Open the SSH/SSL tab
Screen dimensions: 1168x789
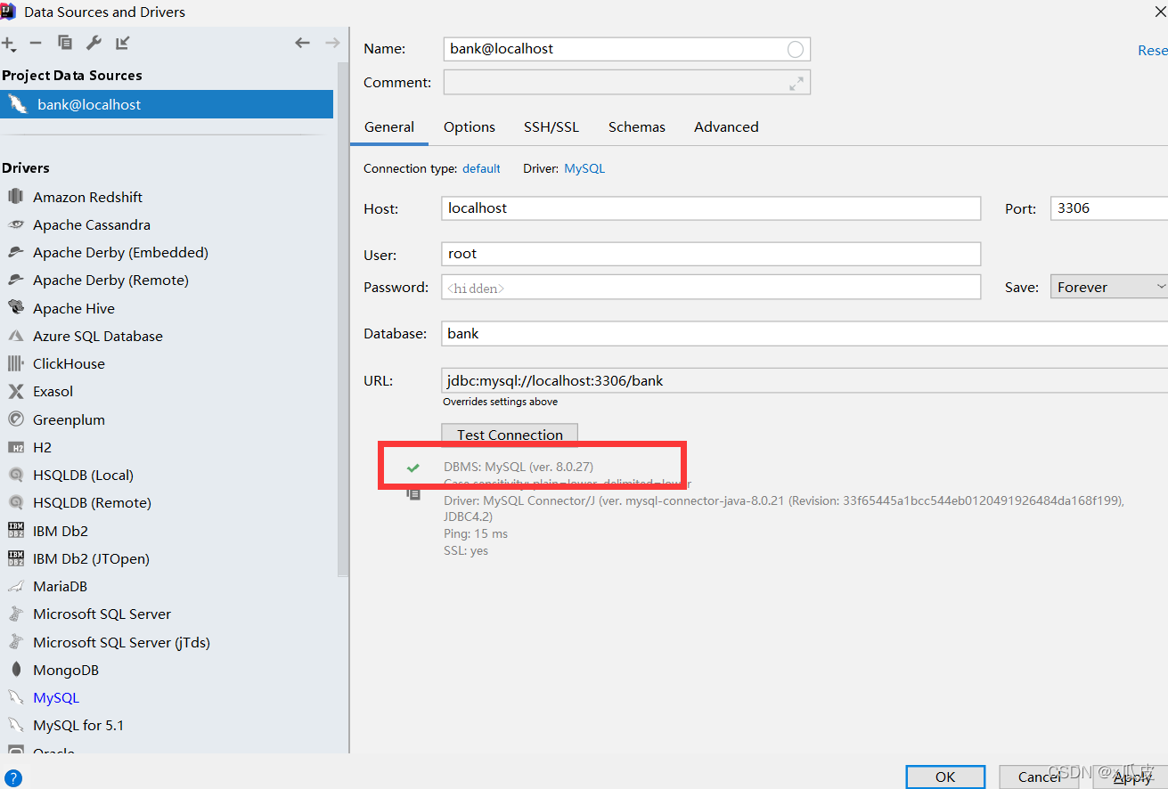[551, 126]
